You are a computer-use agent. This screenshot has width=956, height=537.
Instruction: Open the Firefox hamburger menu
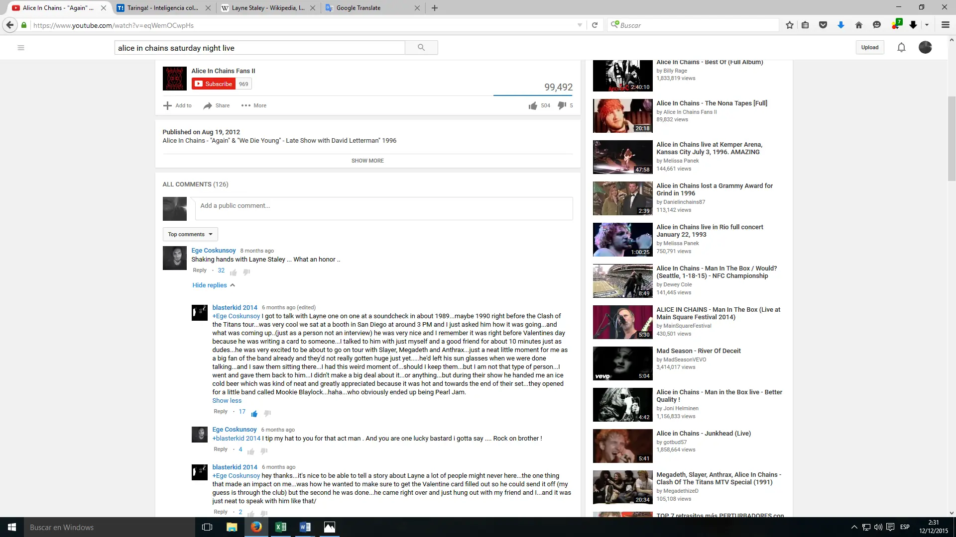[946, 25]
